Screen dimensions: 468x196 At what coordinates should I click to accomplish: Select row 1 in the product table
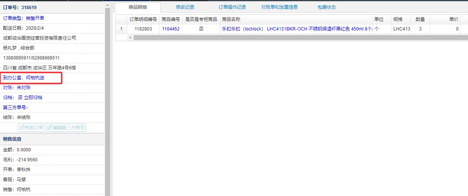click(x=121, y=29)
